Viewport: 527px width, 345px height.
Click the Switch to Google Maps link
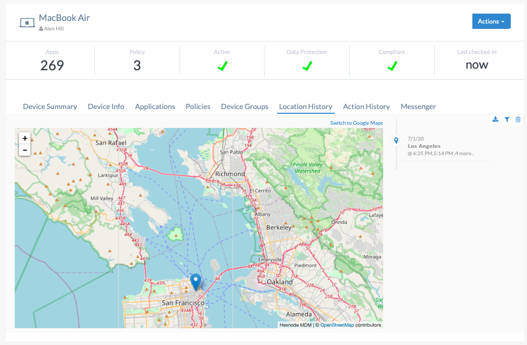point(356,123)
